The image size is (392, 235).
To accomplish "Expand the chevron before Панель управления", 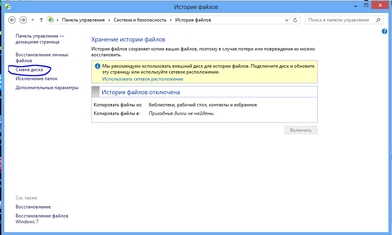I will point(58,20).
